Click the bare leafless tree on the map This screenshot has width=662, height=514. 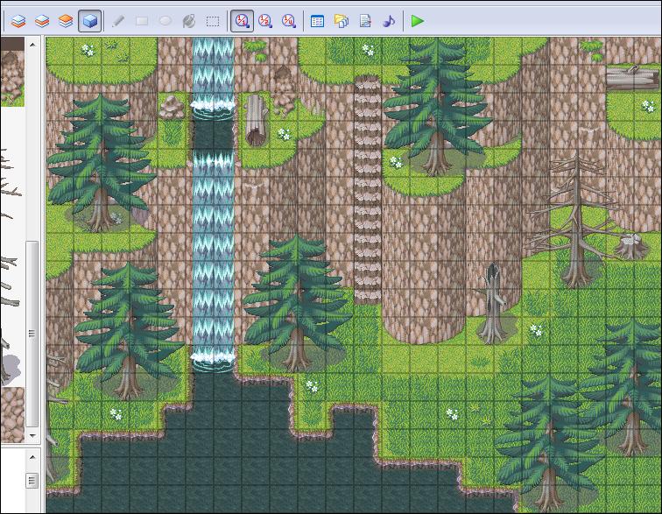(577, 222)
